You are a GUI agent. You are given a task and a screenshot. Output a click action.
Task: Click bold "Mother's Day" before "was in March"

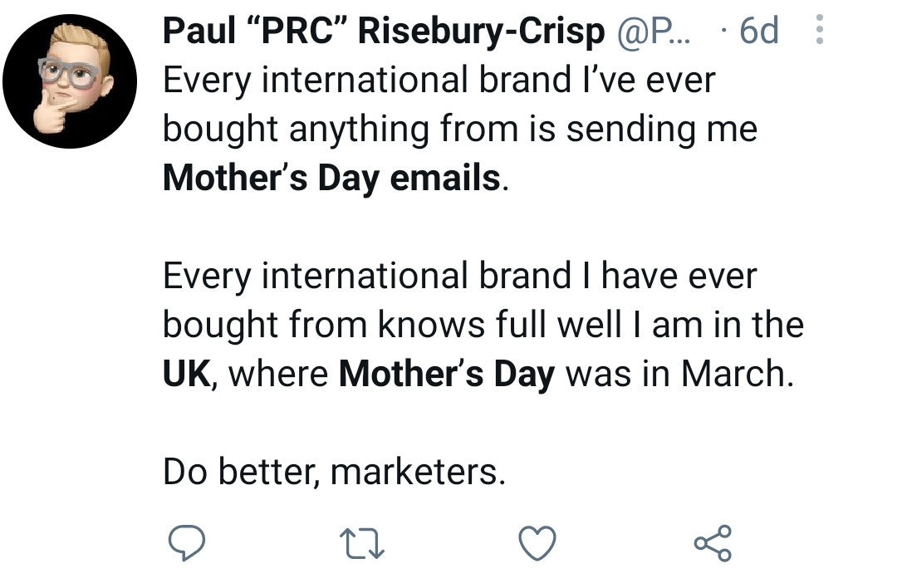click(446, 373)
